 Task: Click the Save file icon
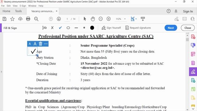[5, 19]
